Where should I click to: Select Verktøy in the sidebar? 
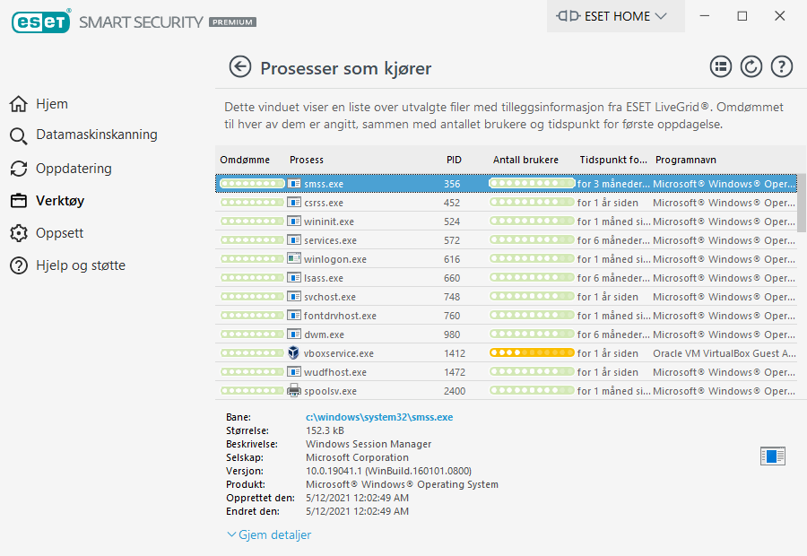coord(60,201)
